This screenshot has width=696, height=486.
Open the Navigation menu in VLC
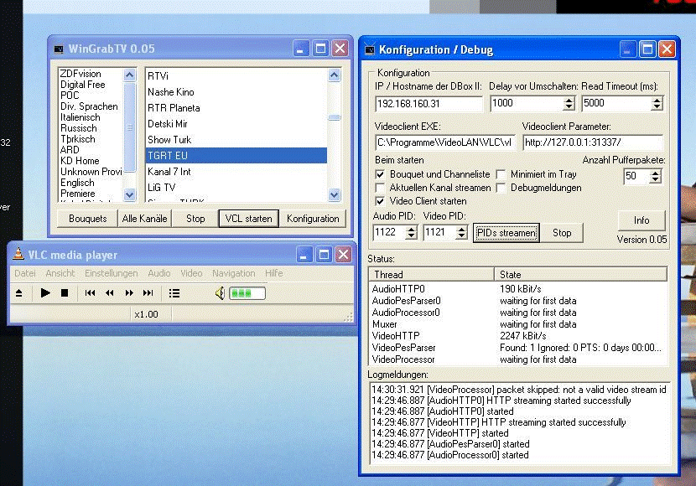click(x=233, y=273)
